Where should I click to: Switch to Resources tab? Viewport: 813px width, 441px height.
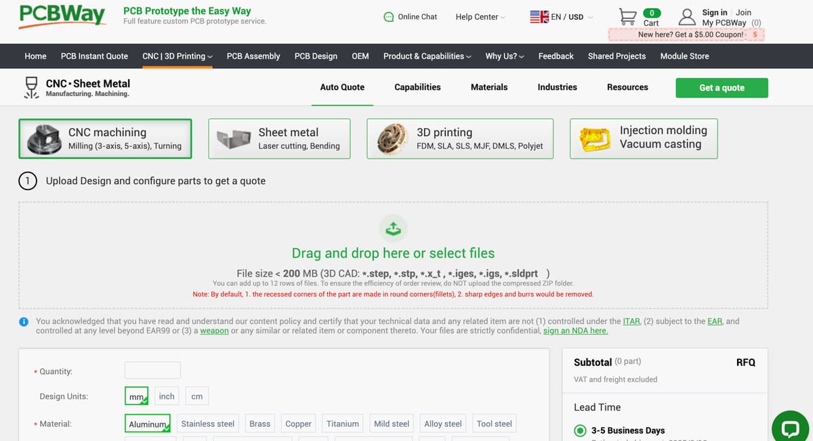pos(627,87)
